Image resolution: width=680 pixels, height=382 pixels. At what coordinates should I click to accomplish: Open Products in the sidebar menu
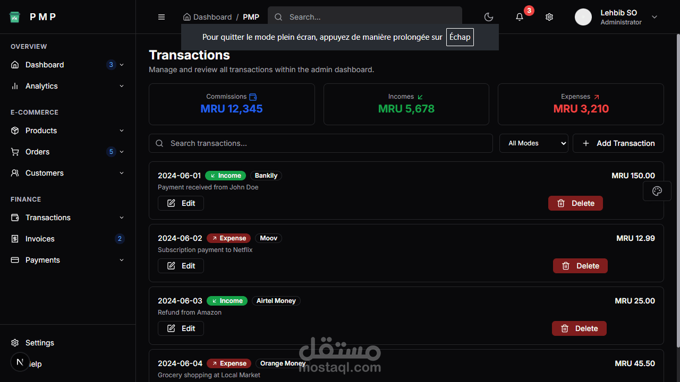click(x=68, y=131)
